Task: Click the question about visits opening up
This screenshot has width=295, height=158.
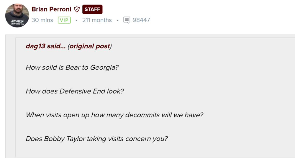Action: click(114, 115)
